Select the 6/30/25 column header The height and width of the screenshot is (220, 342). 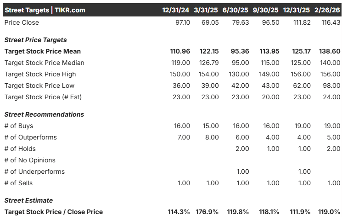pos(235,10)
